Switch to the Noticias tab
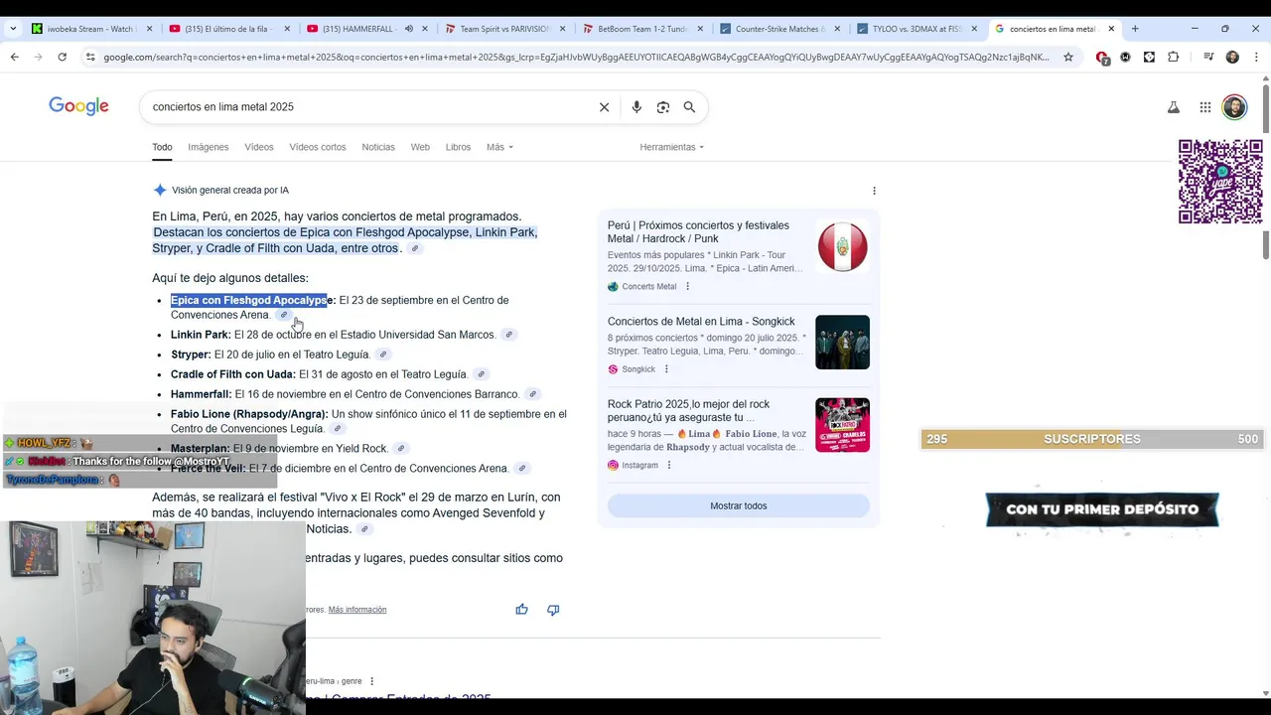This screenshot has height=715, width=1271. (378, 147)
